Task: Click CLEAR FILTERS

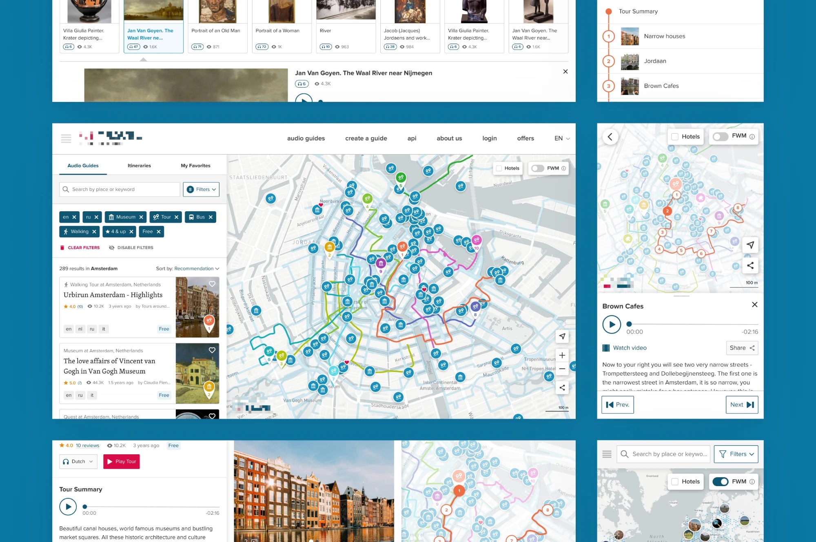Action: pyautogui.click(x=80, y=248)
